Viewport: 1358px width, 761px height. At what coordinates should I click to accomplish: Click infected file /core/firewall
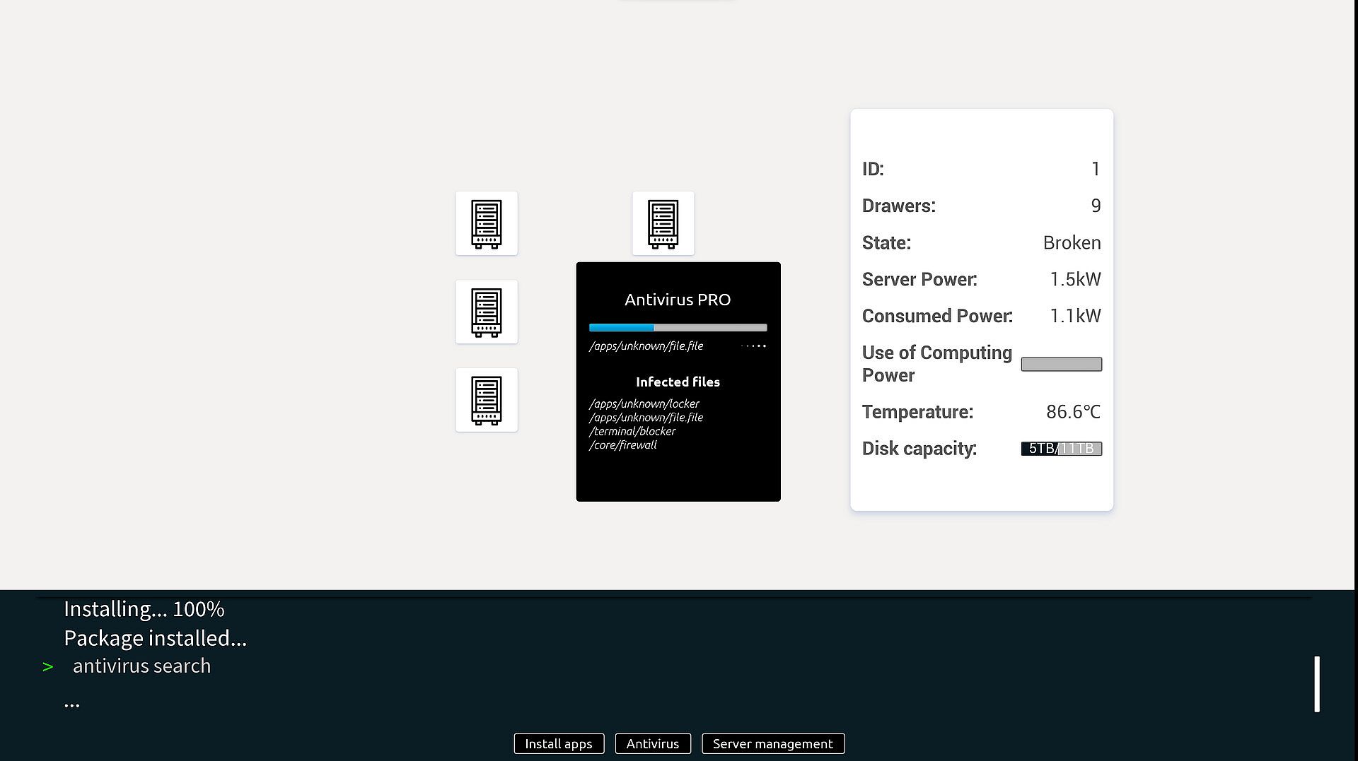[623, 445]
